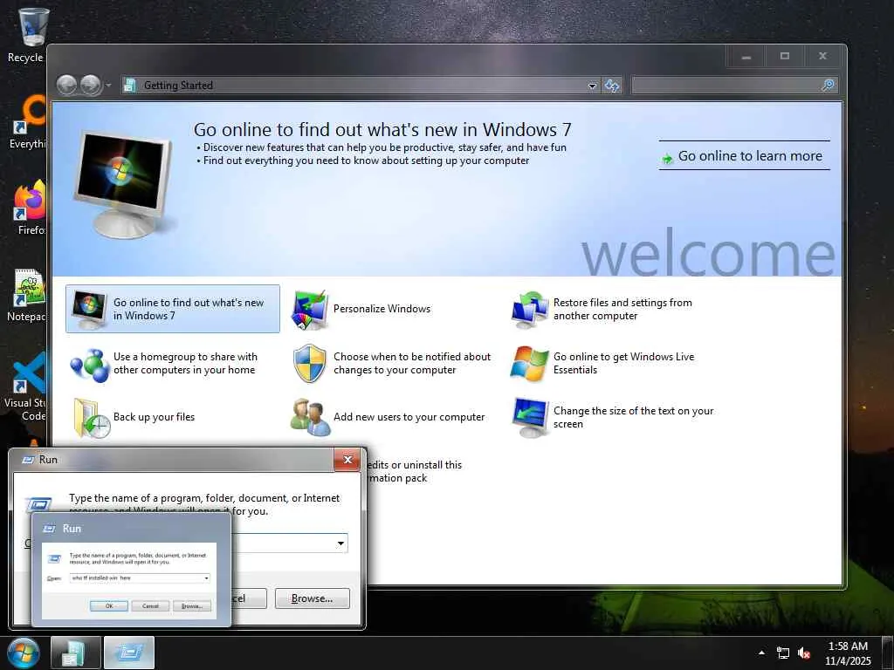Screen dimensions: 894x670
Task: Go back in Getting Started window
Action: click(x=66, y=85)
